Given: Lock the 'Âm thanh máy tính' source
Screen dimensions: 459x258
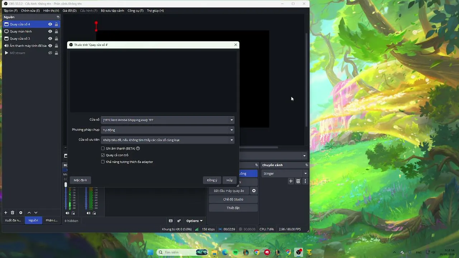Looking at the screenshot, I should (x=56, y=46).
